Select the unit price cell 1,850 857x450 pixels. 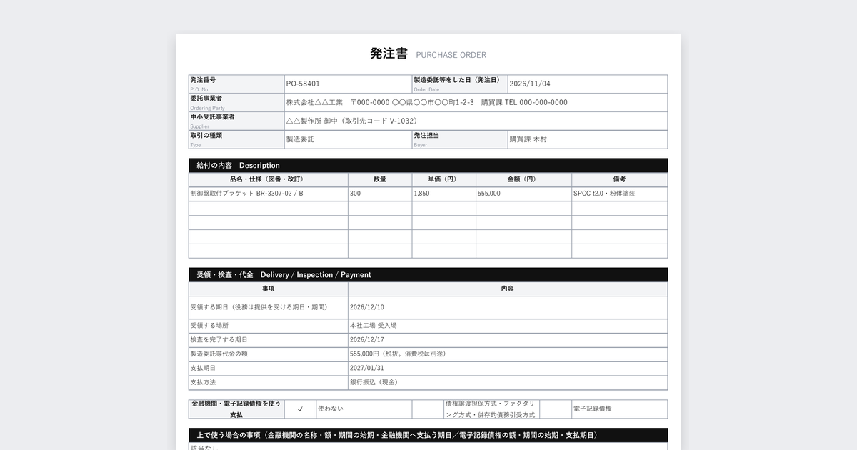(443, 194)
